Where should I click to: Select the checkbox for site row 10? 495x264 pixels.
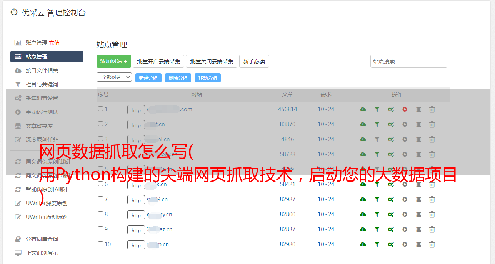click(x=100, y=244)
